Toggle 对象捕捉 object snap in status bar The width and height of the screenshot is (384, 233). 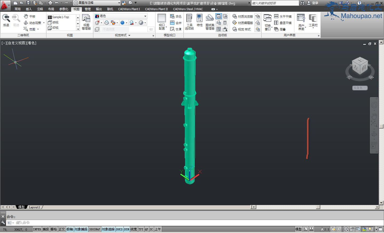(x=81, y=229)
